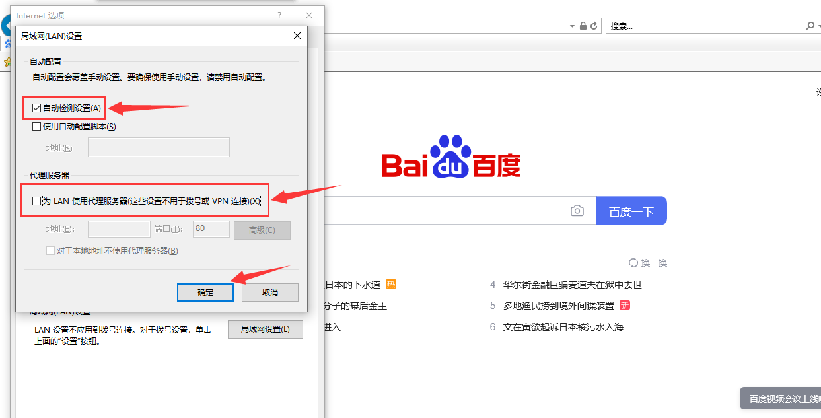Viewport: 821px width, 418px height.
Task: Click the 取消 button
Action: [269, 292]
